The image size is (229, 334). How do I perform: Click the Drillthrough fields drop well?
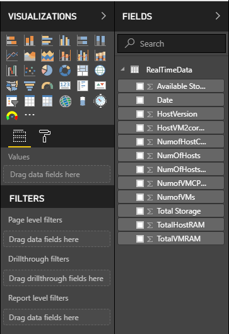pos(57,278)
